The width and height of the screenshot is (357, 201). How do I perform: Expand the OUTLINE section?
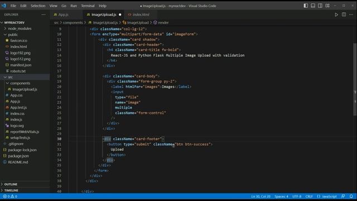25,184
